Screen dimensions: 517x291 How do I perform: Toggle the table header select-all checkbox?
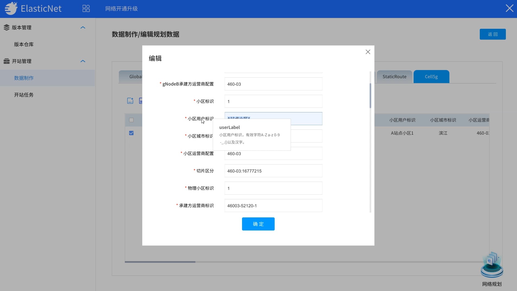point(131,120)
